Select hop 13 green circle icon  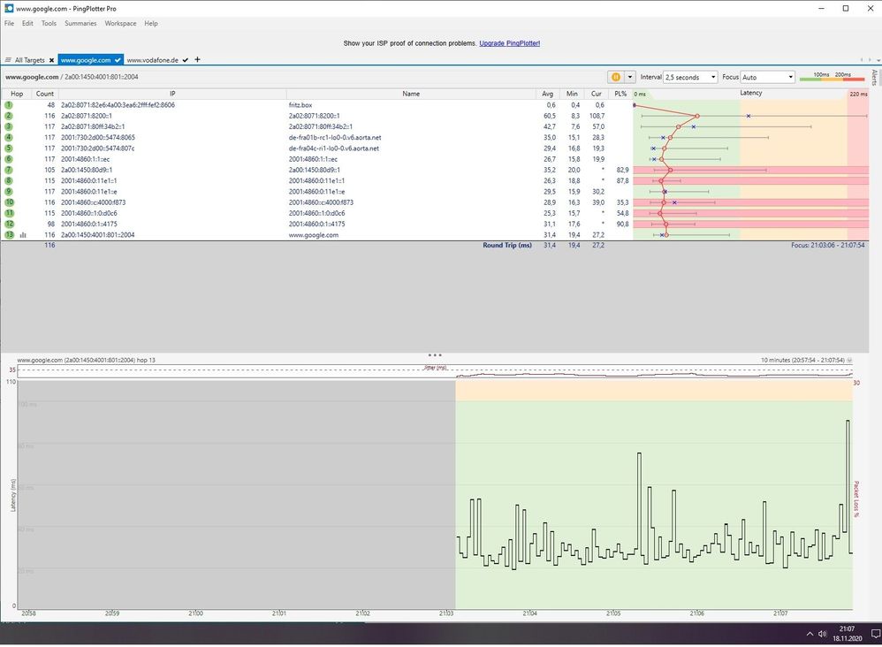coord(9,234)
